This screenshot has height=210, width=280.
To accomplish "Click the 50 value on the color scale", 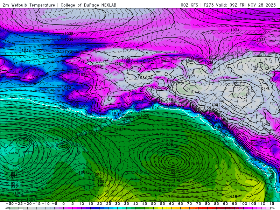I will point(153,204).
